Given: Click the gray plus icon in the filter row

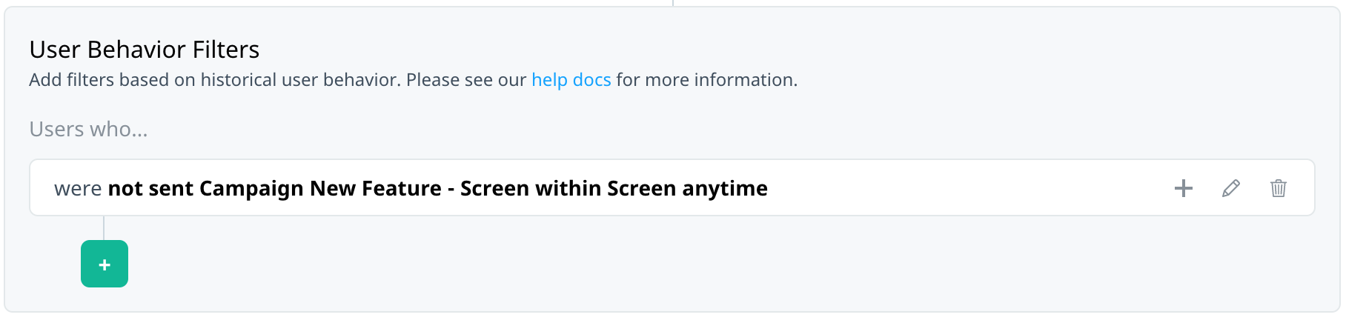Looking at the screenshot, I should [x=1184, y=188].
